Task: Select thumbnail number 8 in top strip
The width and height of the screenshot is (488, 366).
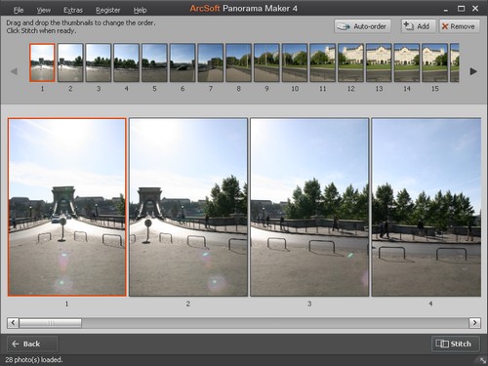Action: click(238, 62)
